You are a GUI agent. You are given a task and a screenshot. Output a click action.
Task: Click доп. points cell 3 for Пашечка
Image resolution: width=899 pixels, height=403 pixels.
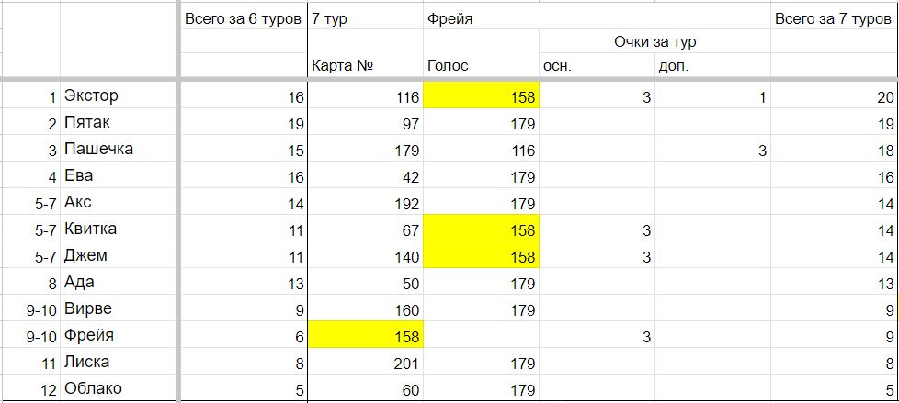coord(712,149)
